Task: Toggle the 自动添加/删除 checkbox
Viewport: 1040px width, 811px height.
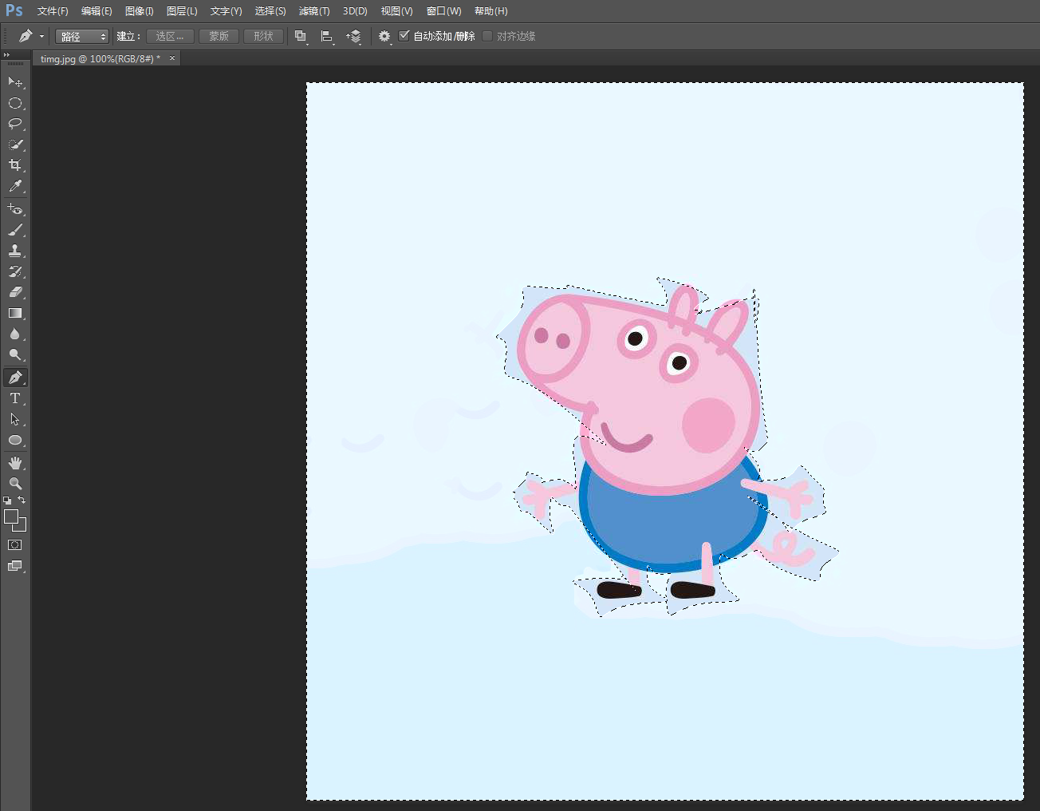Action: (404, 36)
